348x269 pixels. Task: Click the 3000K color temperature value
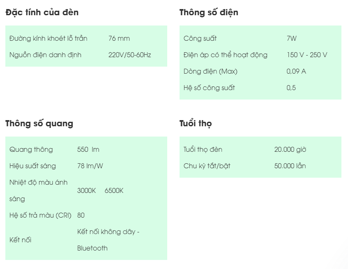point(86,190)
